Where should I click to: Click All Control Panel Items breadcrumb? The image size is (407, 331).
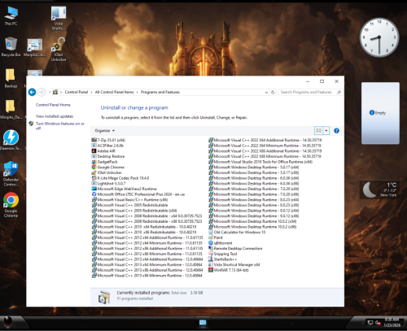(x=114, y=92)
